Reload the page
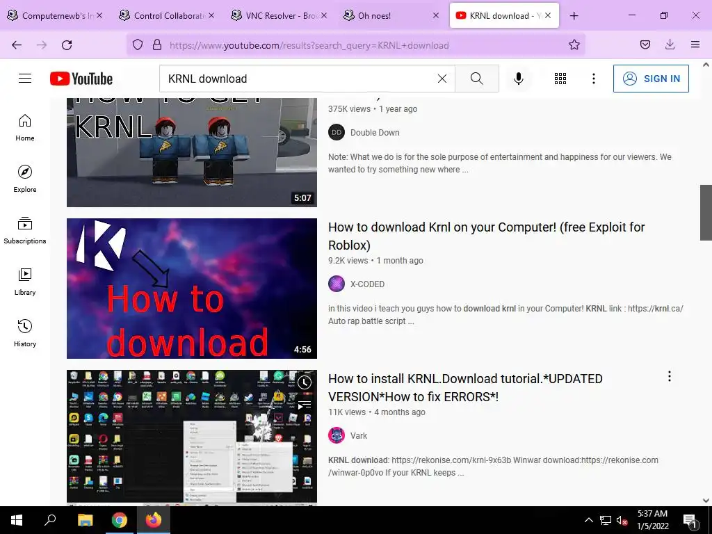Image resolution: width=712 pixels, height=534 pixels. (x=67, y=45)
